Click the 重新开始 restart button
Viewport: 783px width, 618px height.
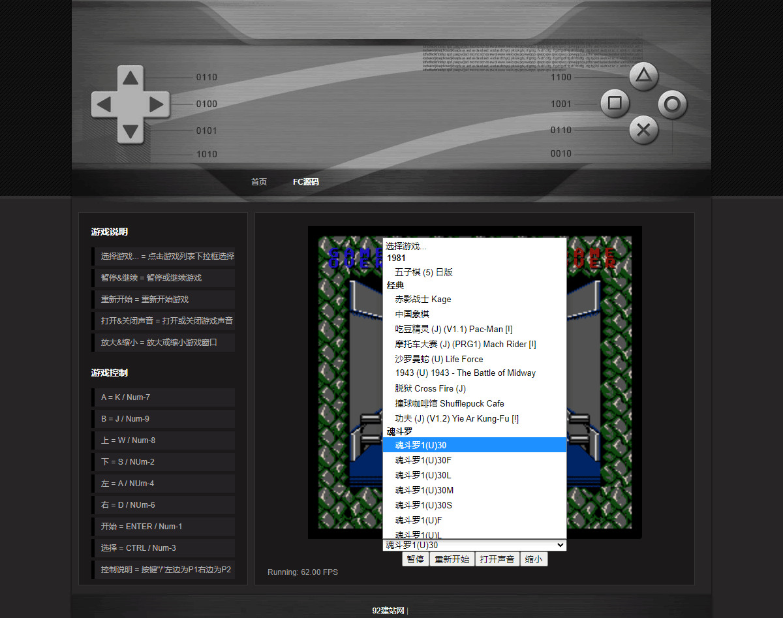(x=452, y=559)
